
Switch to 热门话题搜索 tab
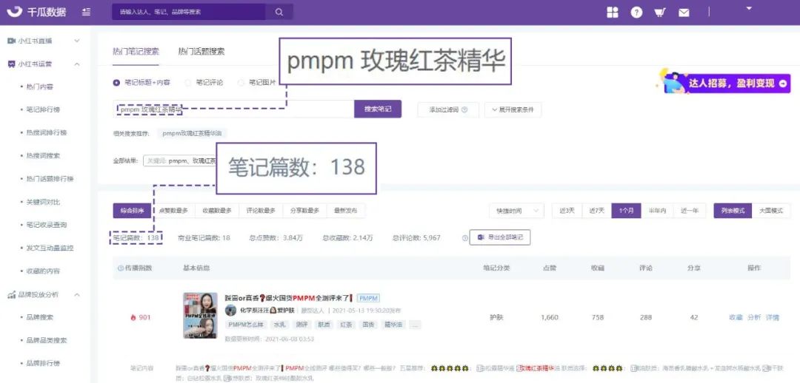point(201,52)
